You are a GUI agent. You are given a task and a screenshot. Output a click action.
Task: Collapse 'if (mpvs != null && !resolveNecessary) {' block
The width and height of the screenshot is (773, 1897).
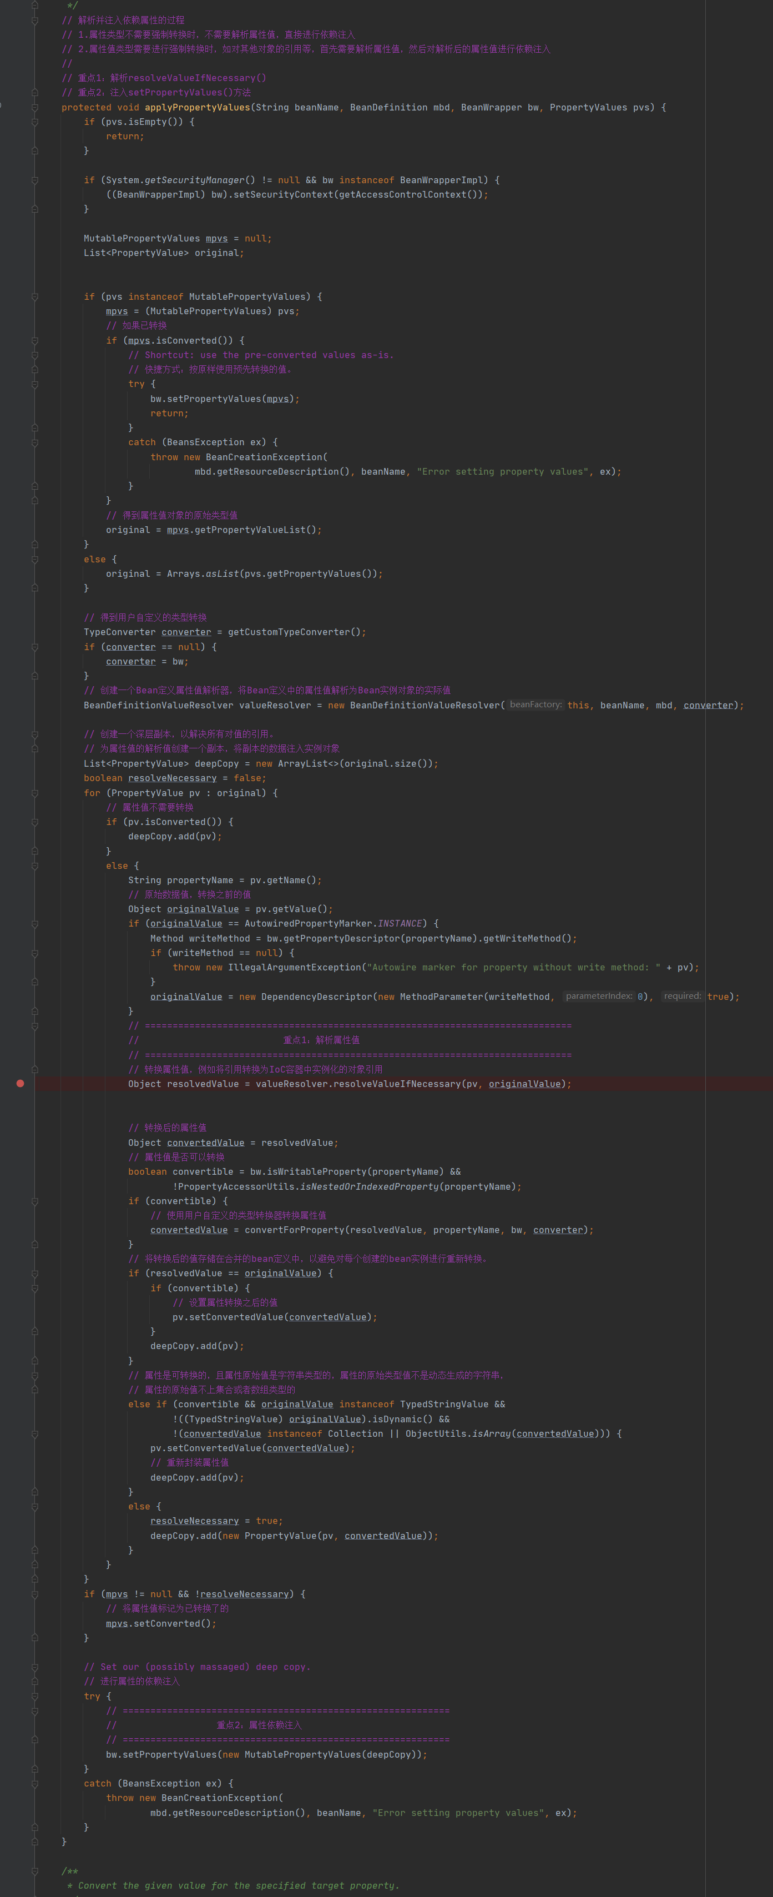point(34,1594)
